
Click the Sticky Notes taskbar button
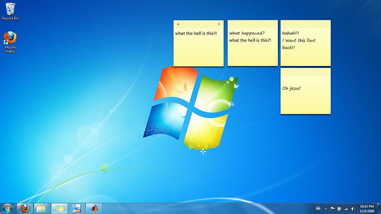click(x=59, y=208)
